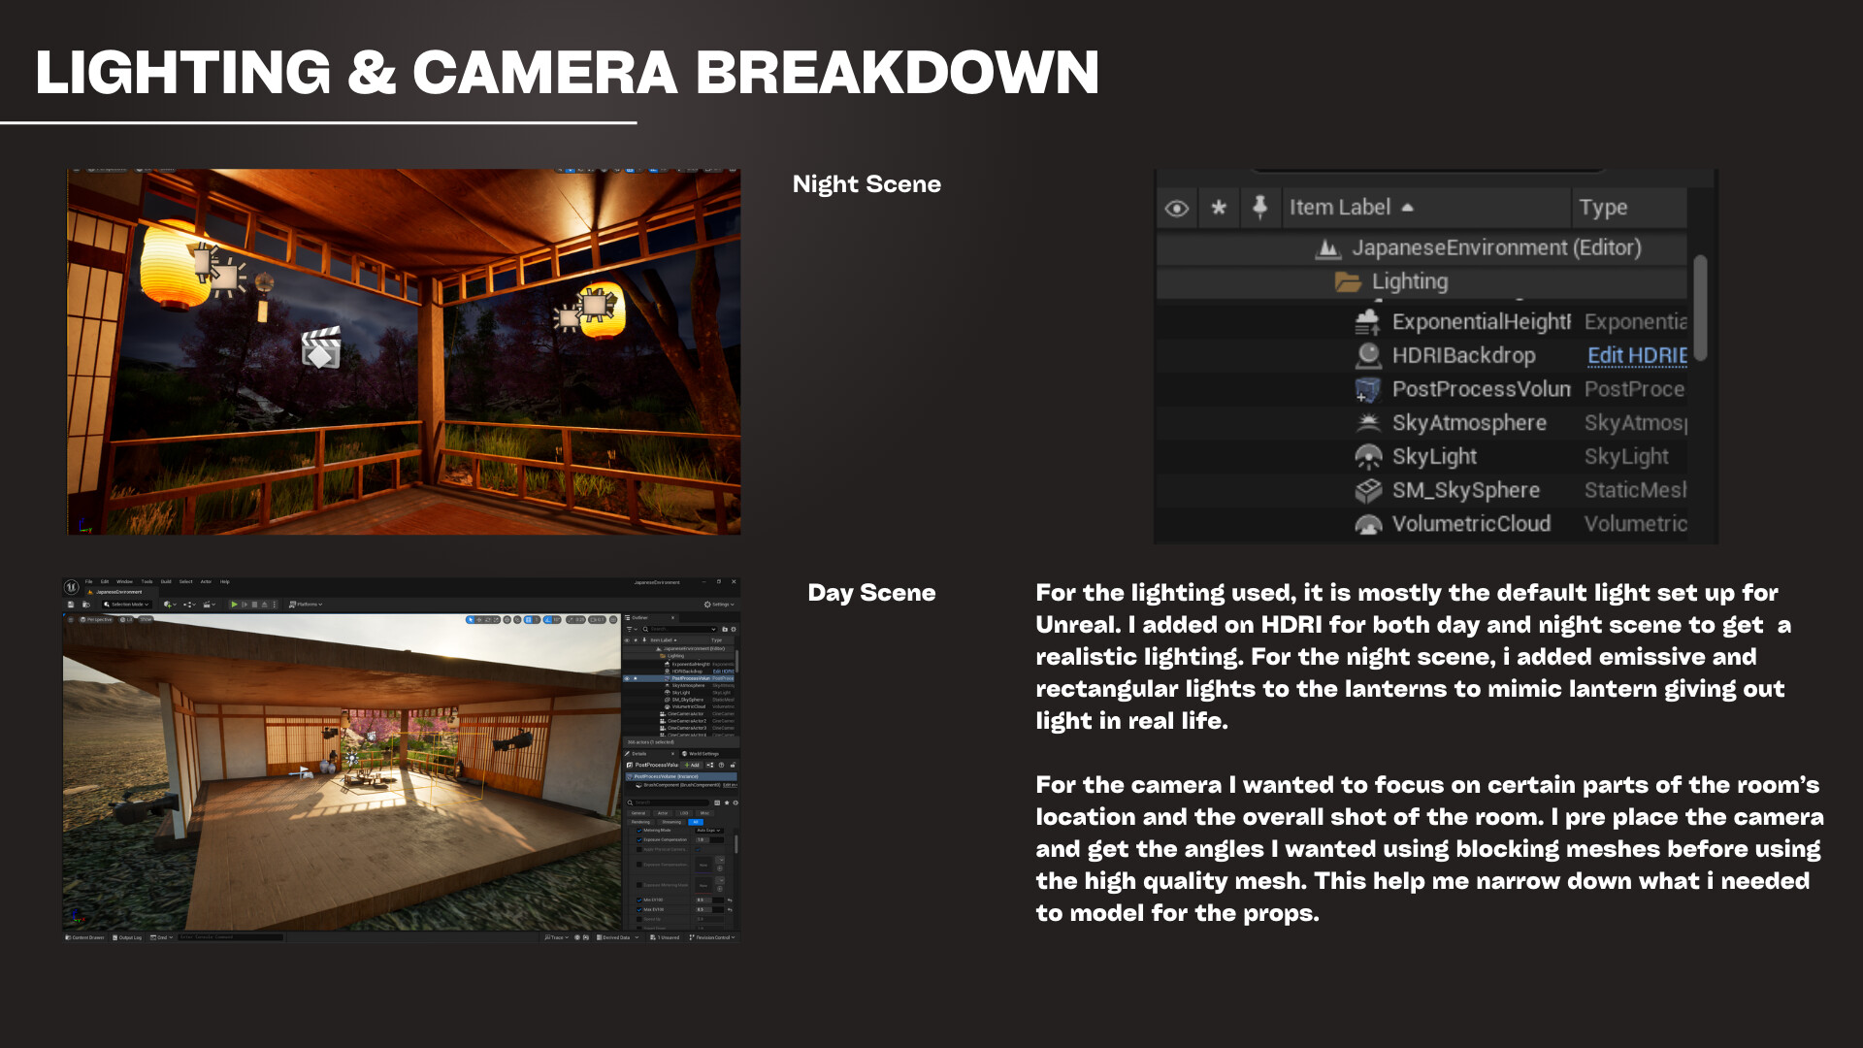The width and height of the screenshot is (1863, 1048).
Task: Collapse the Lighting folder
Action: [1347, 282]
